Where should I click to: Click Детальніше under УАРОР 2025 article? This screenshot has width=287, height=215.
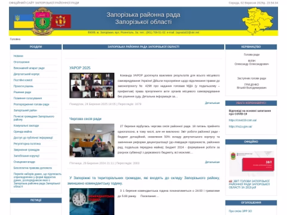pos(212,103)
